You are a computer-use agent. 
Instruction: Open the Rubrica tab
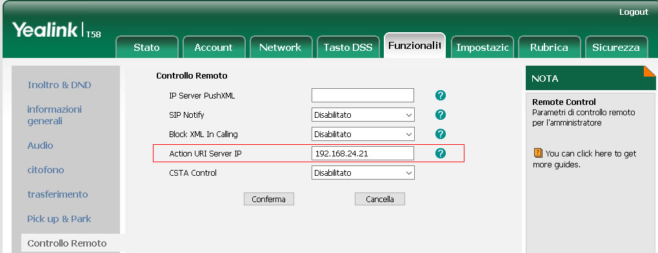pos(549,48)
